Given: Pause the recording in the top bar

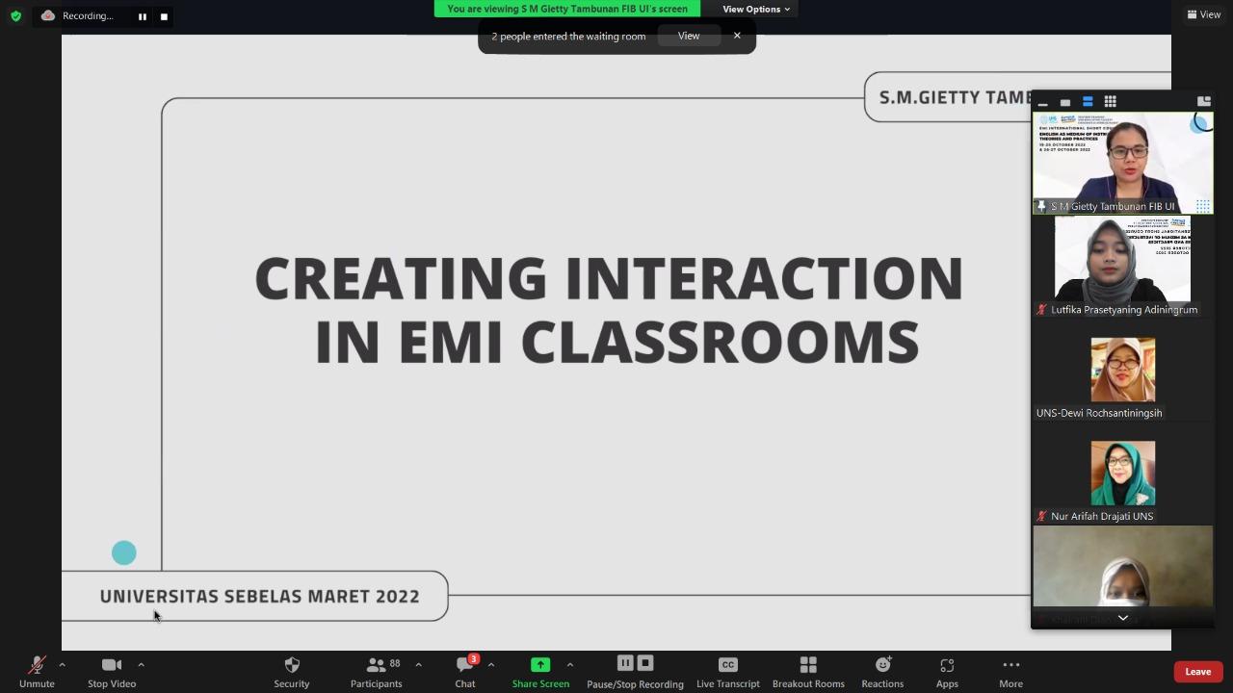Looking at the screenshot, I should pyautogui.click(x=142, y=16).
